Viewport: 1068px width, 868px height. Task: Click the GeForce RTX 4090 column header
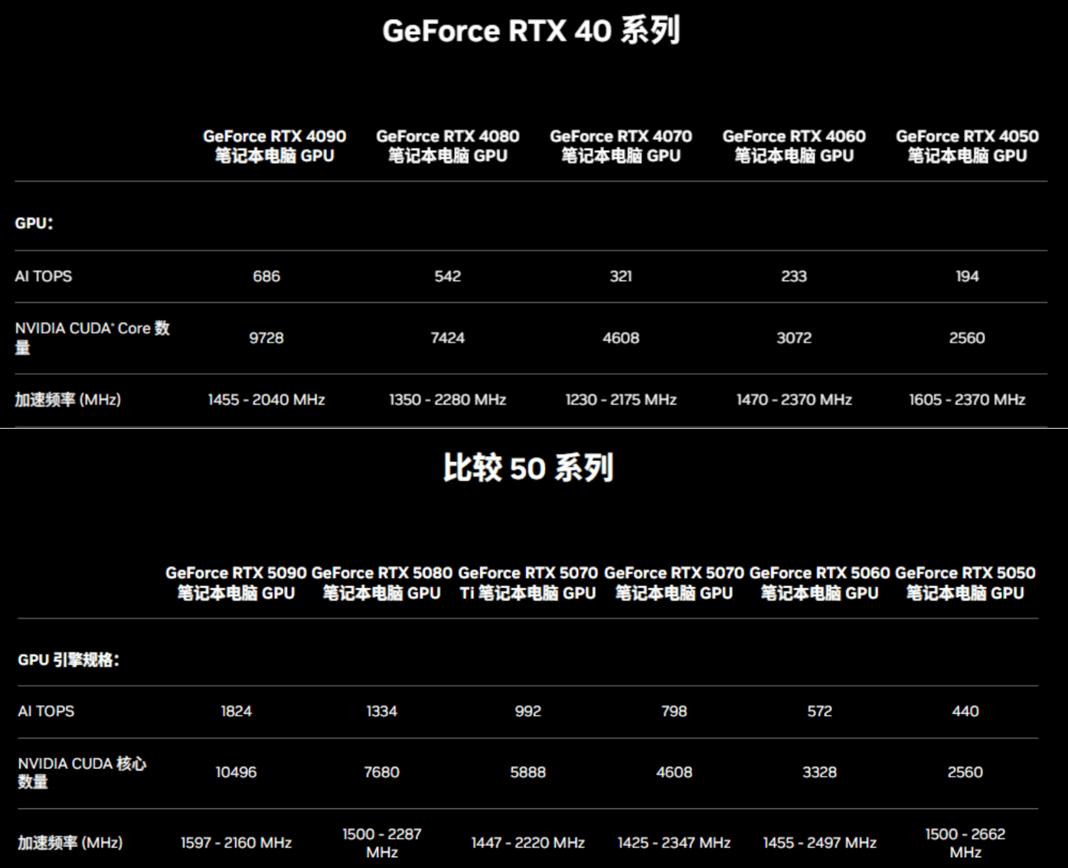[x=274, y=145]
